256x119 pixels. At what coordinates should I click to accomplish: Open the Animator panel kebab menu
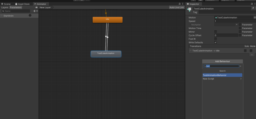point(183,4)
